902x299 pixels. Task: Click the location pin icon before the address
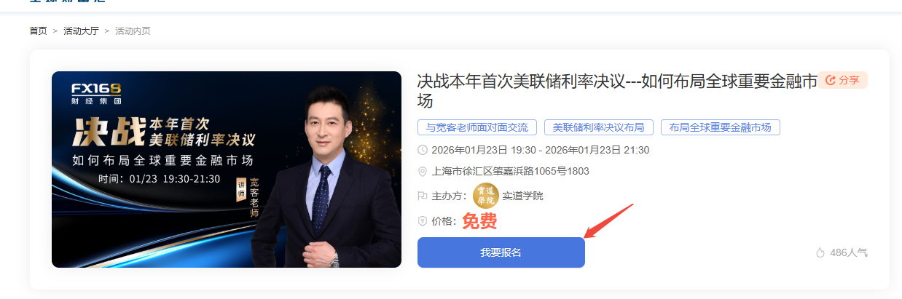coord(423,172)
